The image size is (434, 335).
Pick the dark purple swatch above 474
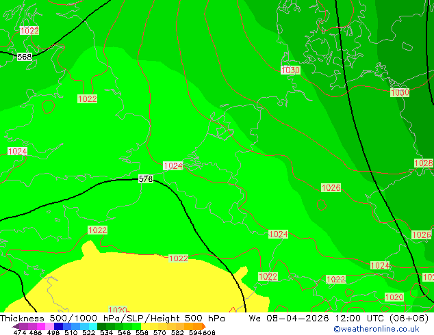coord(23,326)
